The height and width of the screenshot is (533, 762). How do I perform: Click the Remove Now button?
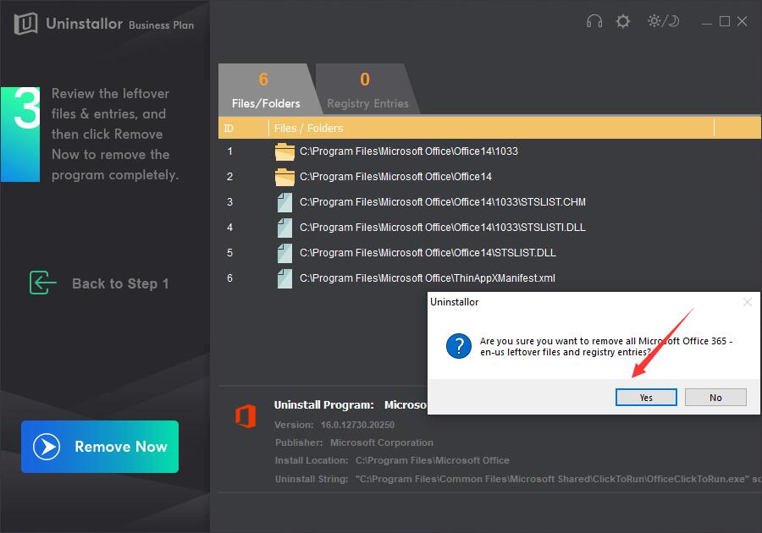(x=100, y=446)
